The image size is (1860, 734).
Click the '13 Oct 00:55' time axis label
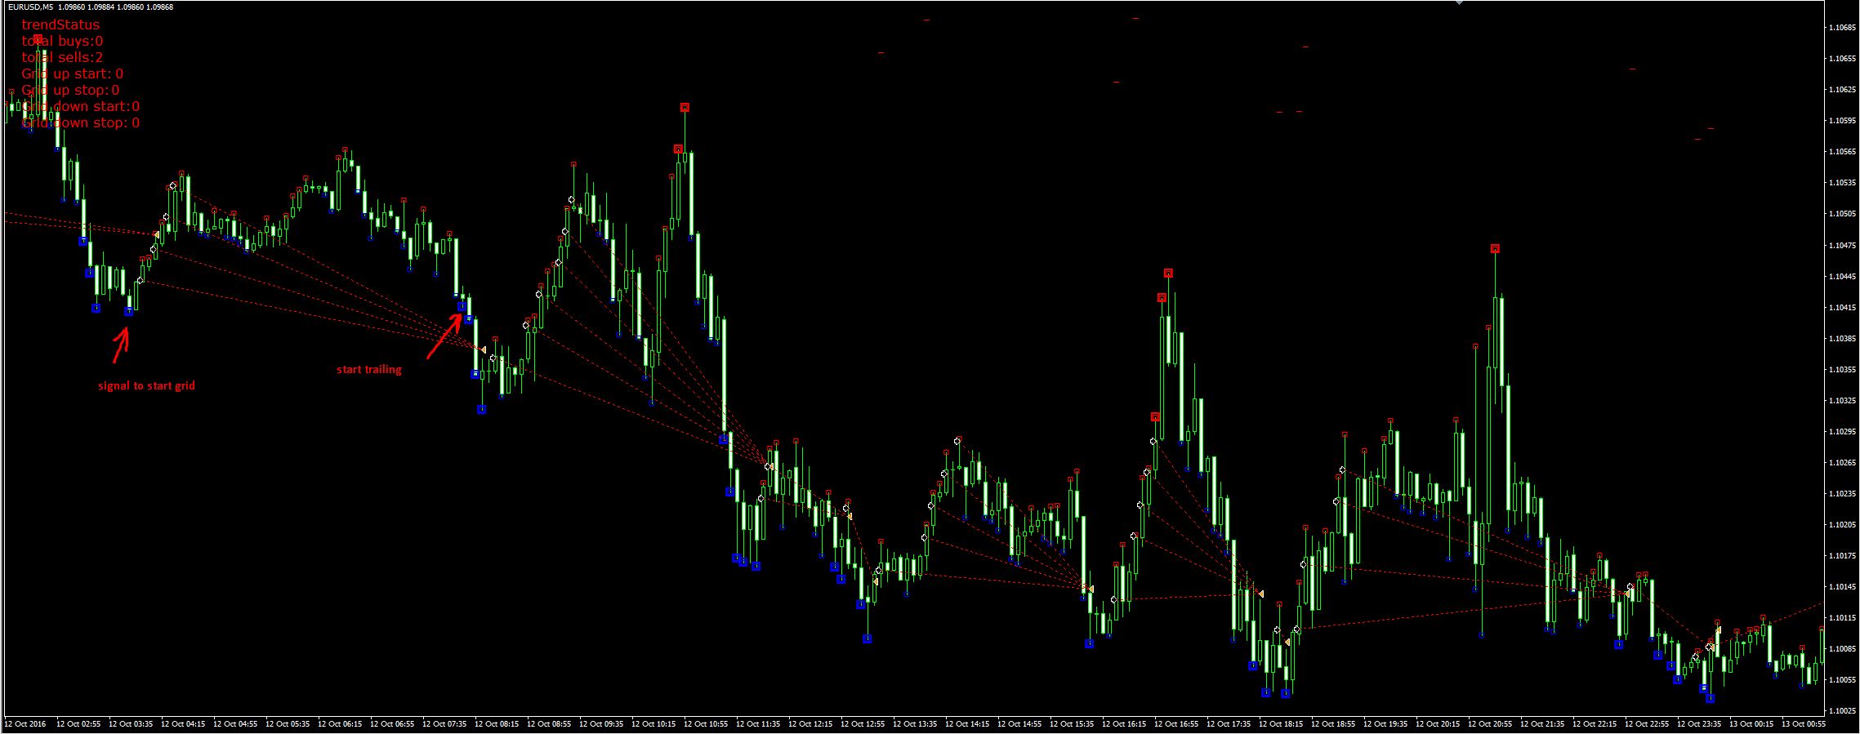click(1804, 724)
